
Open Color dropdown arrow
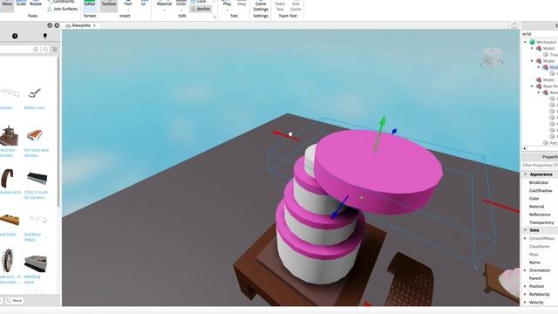pyautogui.click(x=181, y=10)
